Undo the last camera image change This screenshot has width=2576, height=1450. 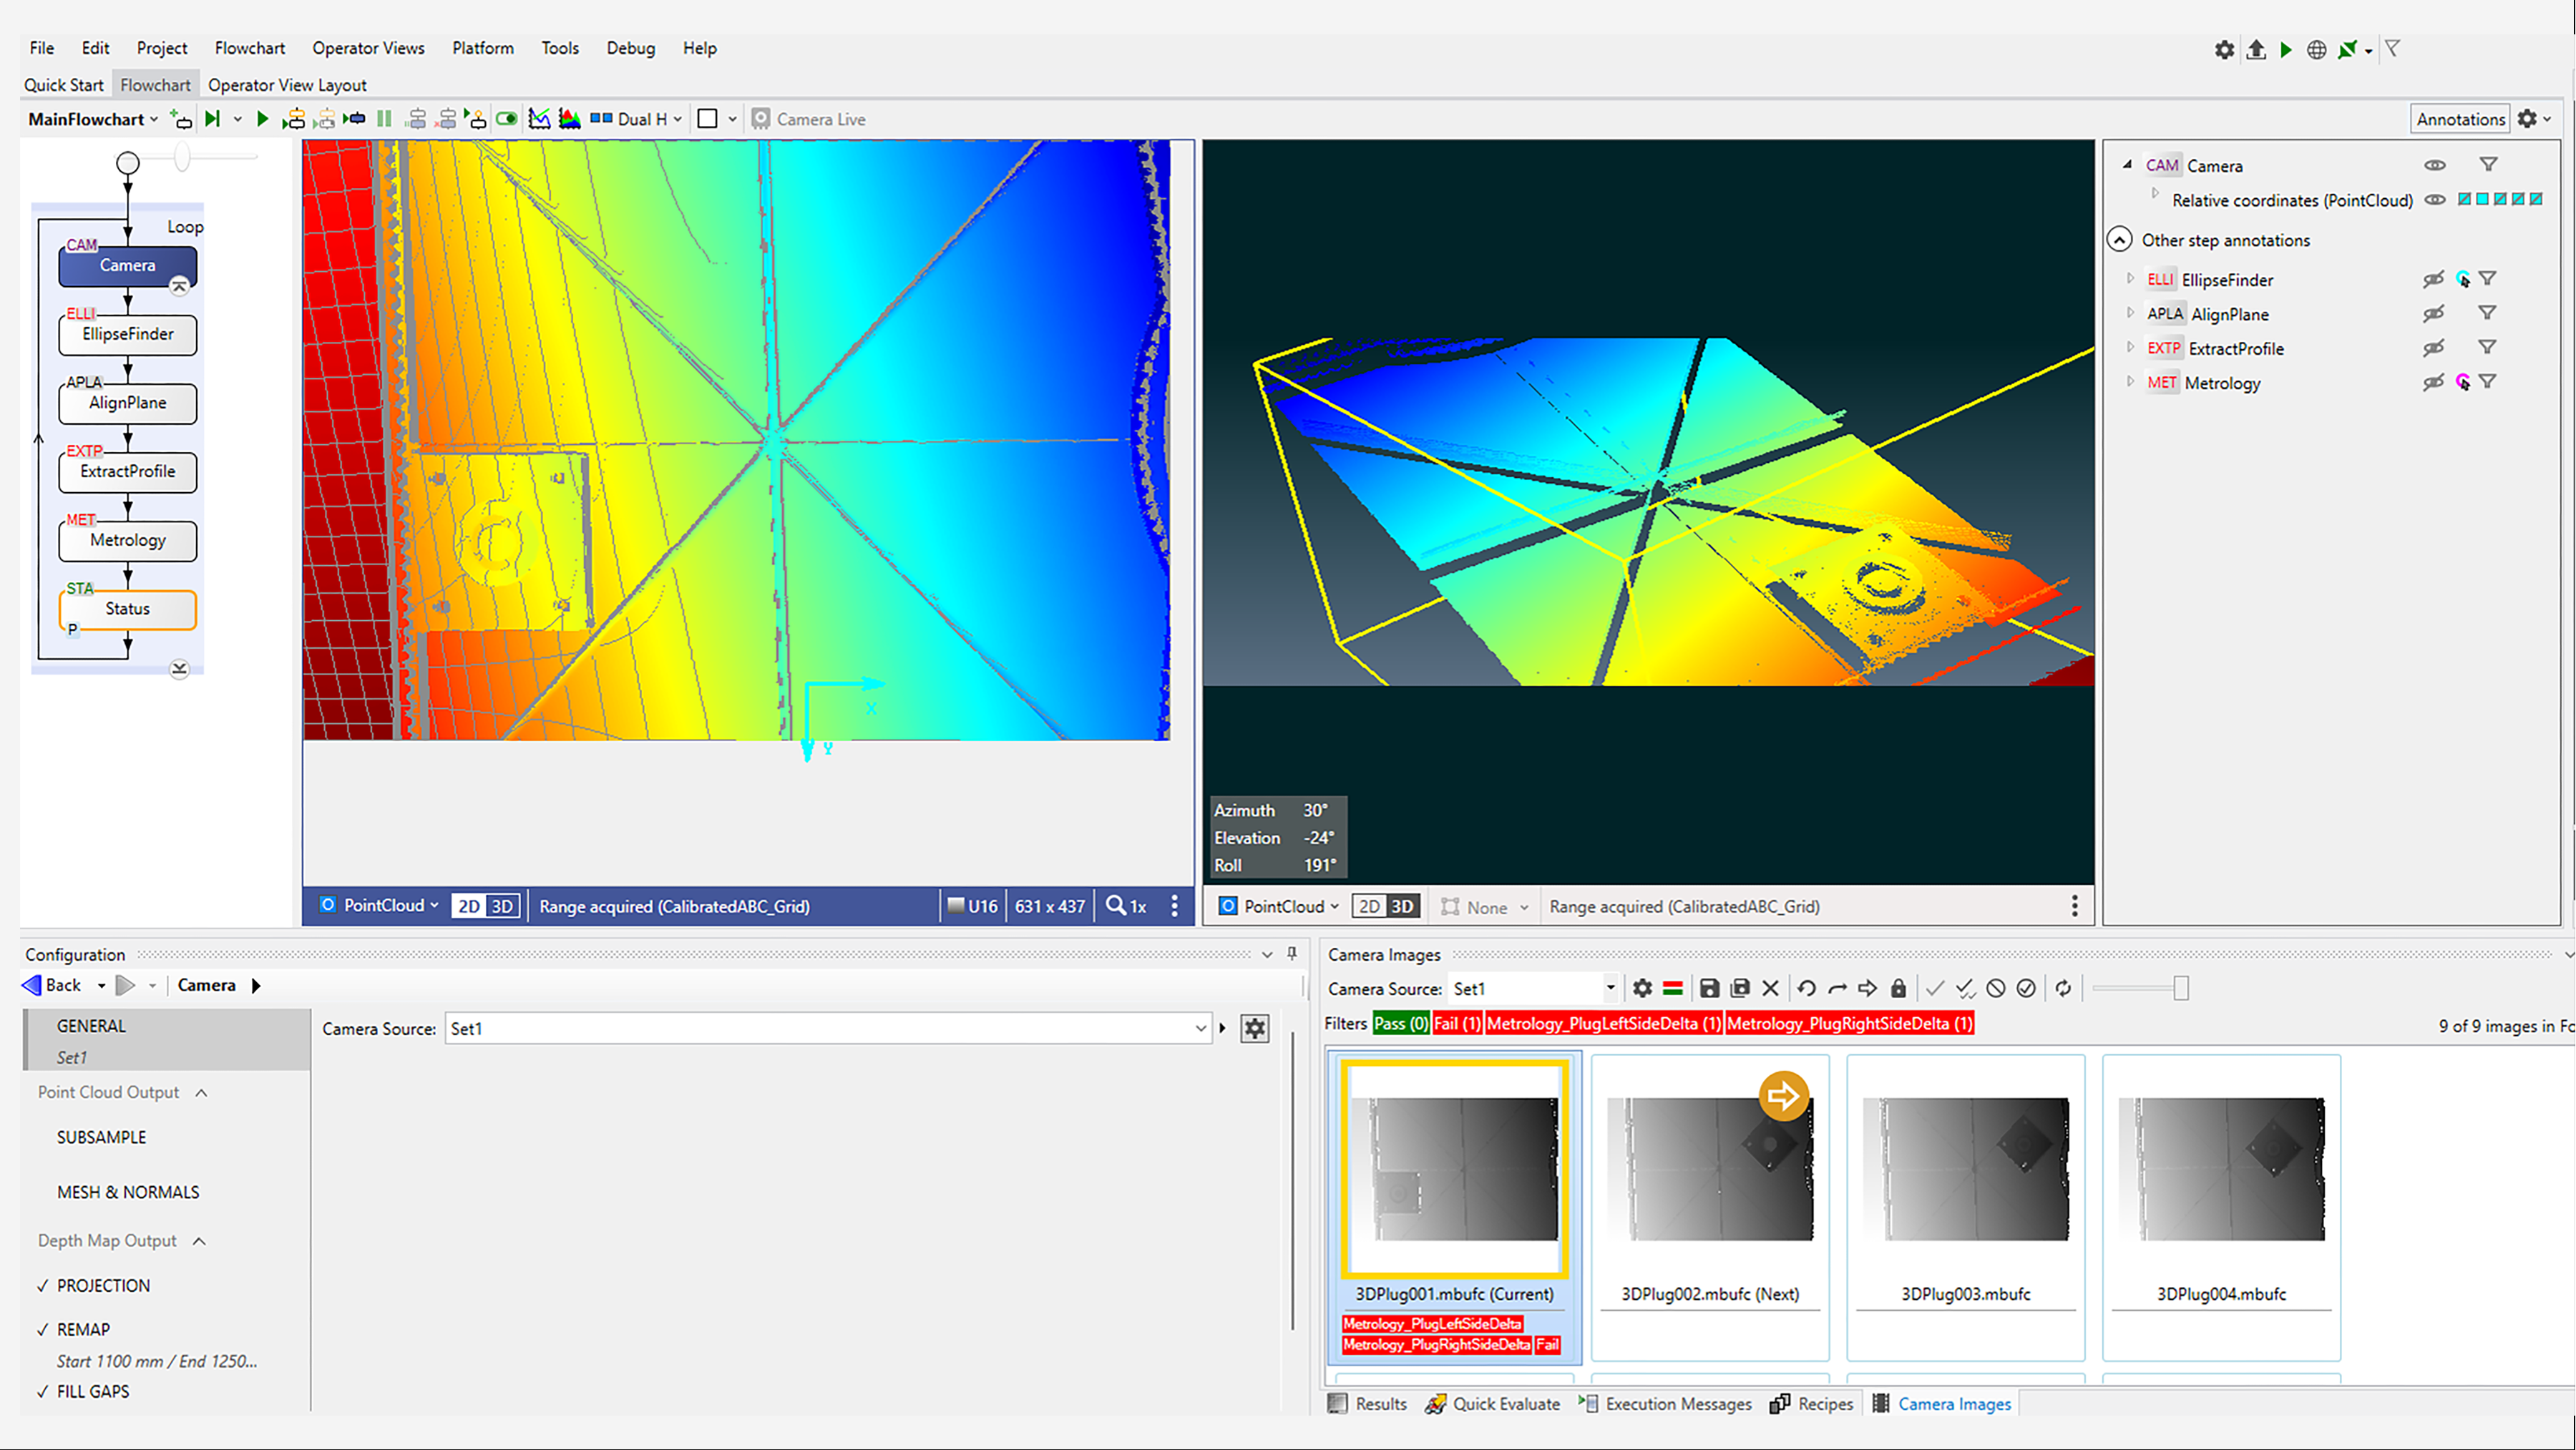click(x=1806, y=988)
